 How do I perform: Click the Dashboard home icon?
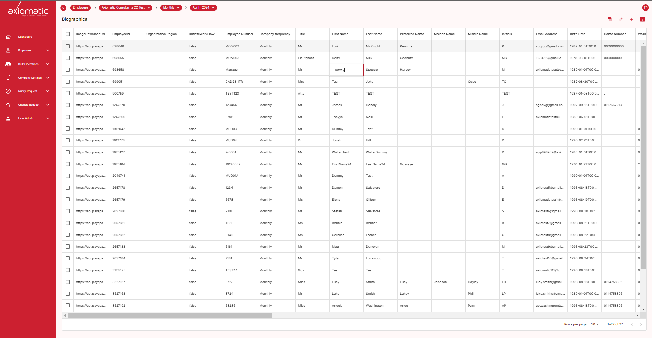click(x=8, y=37)
